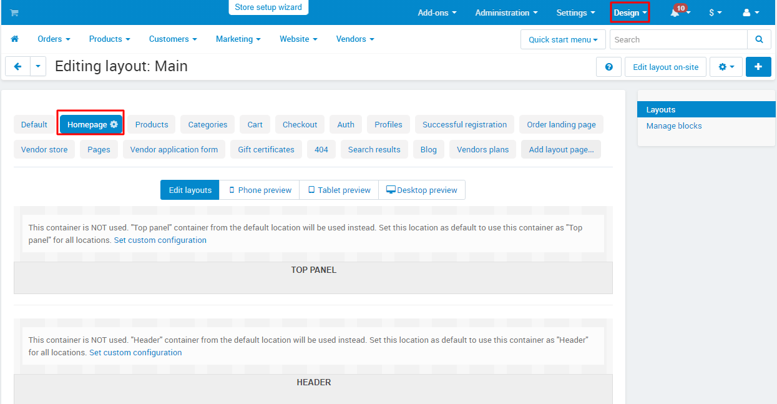Select the Auth layout tab
The image size is (777, 404).
pyautogui.click(x=346, y=124)
